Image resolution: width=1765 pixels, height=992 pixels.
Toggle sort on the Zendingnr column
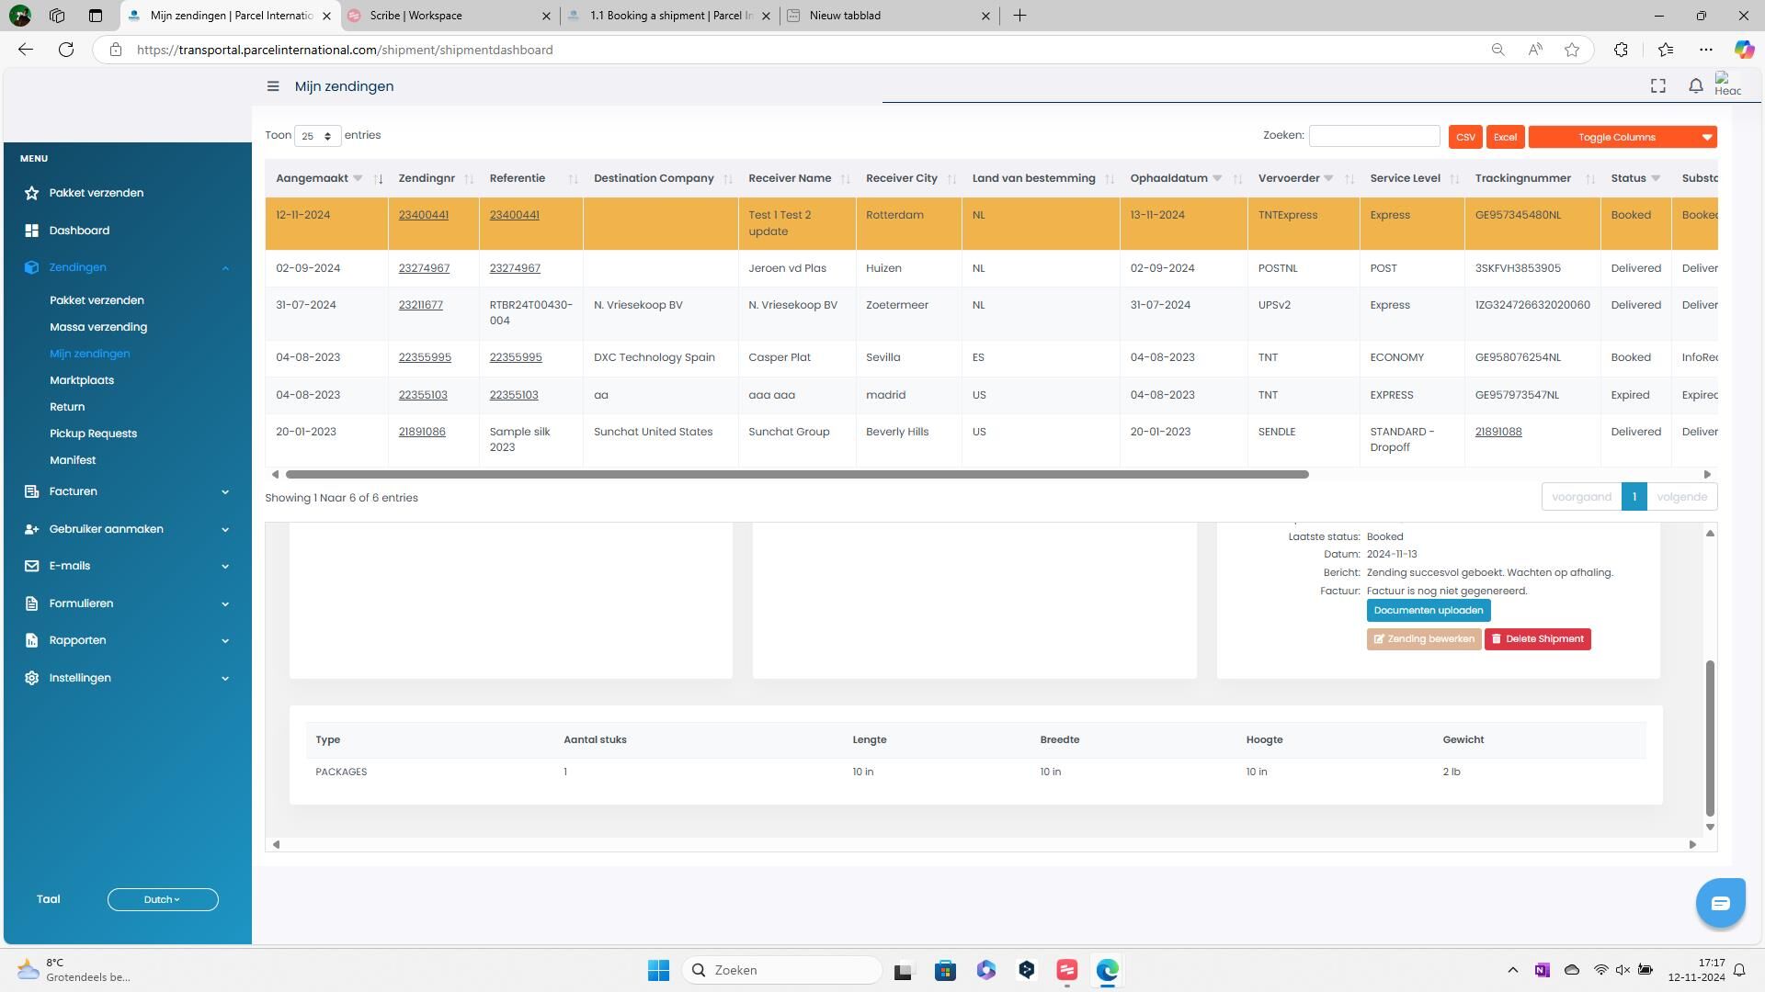tap(468, 179)
